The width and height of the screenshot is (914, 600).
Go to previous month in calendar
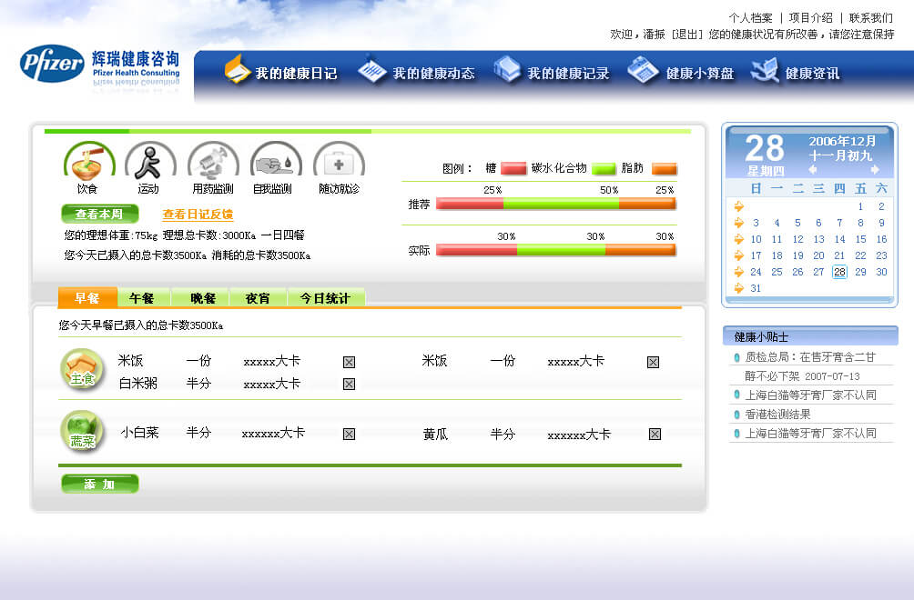pos(813,169)
